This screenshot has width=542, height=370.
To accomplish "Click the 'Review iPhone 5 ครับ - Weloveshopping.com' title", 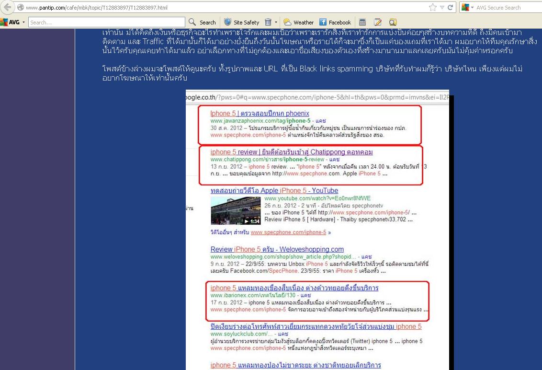I will pyautogui.click(x=277, y=249).
